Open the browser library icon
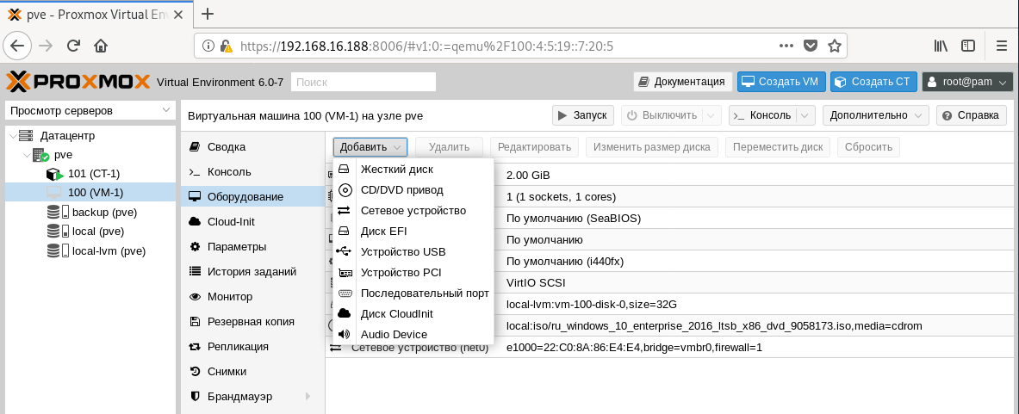Image resolution: width=1019 pixels, height=414 pixels. 941,46
